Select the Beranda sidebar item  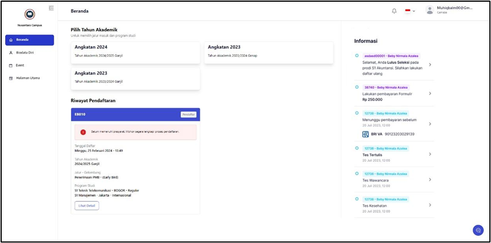[29, 40]
